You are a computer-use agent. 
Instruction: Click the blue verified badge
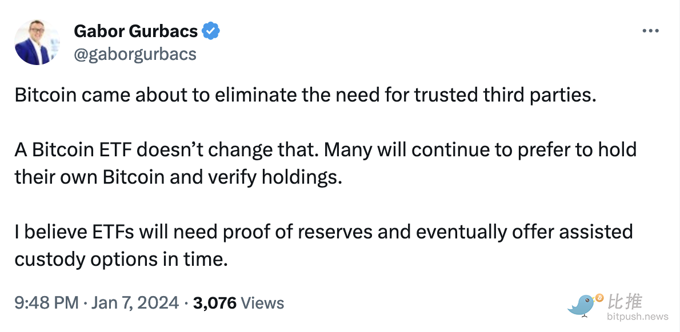tap(211, 31)
